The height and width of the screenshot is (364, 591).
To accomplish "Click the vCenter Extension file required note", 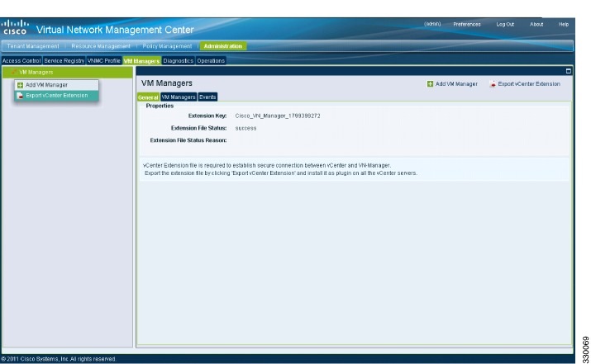I will click(x=280, y=169).
